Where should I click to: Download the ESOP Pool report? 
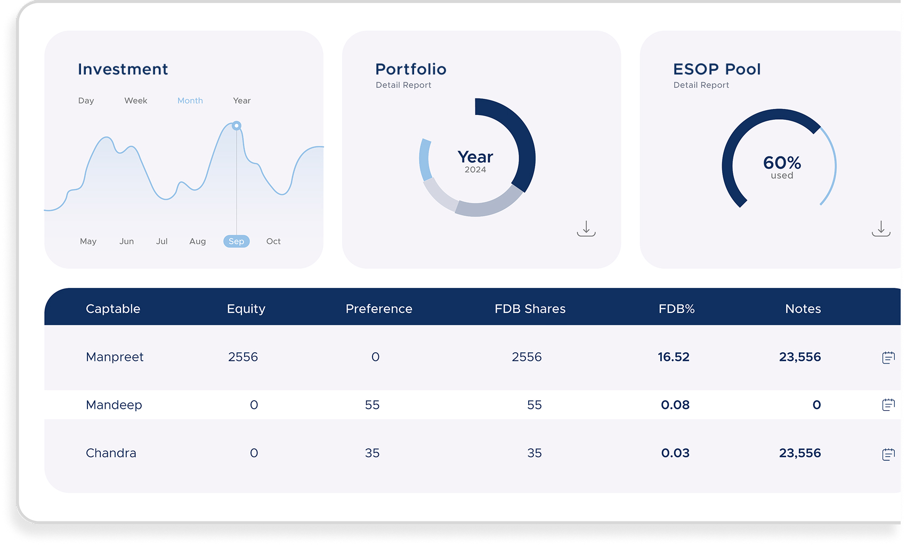click(880, 229)
